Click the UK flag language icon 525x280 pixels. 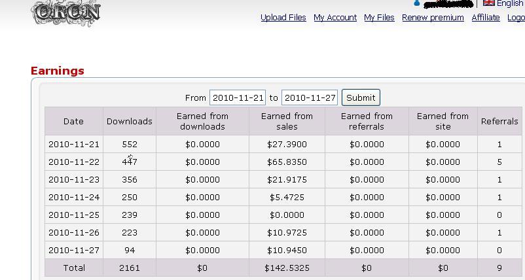pyautogui.click(x=488, y=3)
